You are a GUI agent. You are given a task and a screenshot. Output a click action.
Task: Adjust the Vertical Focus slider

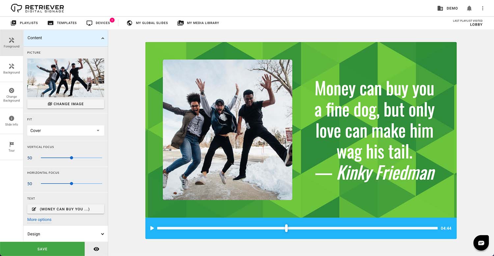pyautogui.click(x=71, y=158)
